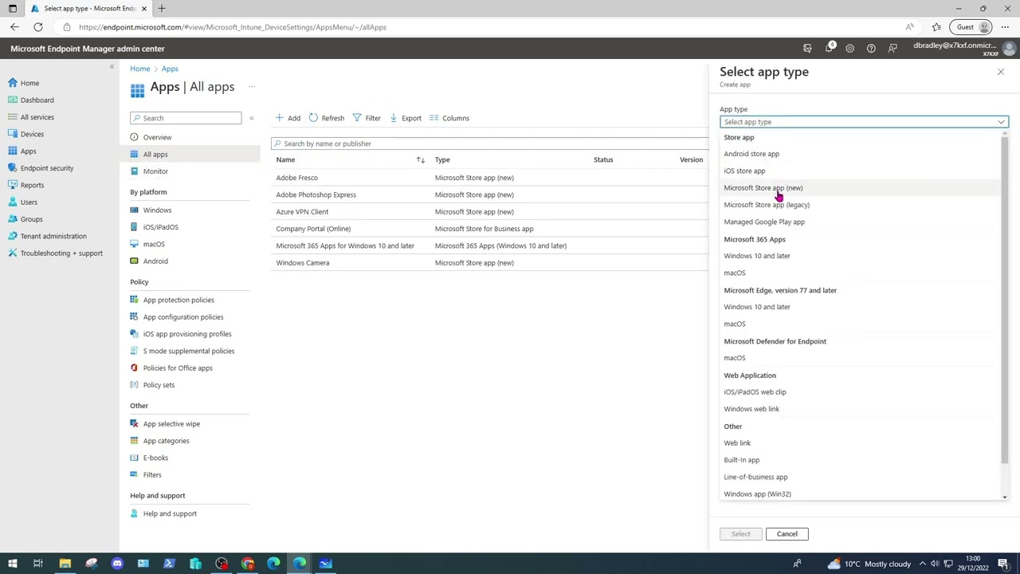
Task: Go to Devices in left navigation
Action: point(32,134)
